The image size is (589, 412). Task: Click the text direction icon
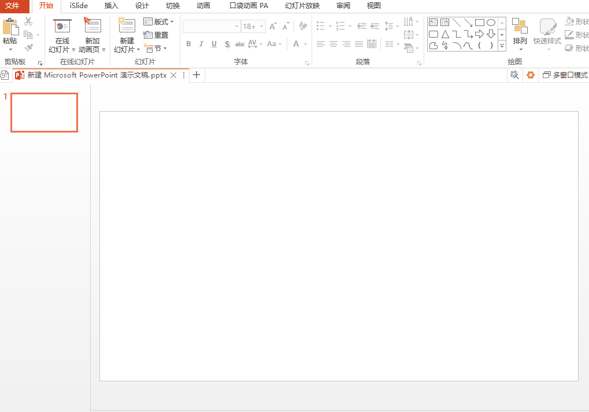click(x=409, y=21)
